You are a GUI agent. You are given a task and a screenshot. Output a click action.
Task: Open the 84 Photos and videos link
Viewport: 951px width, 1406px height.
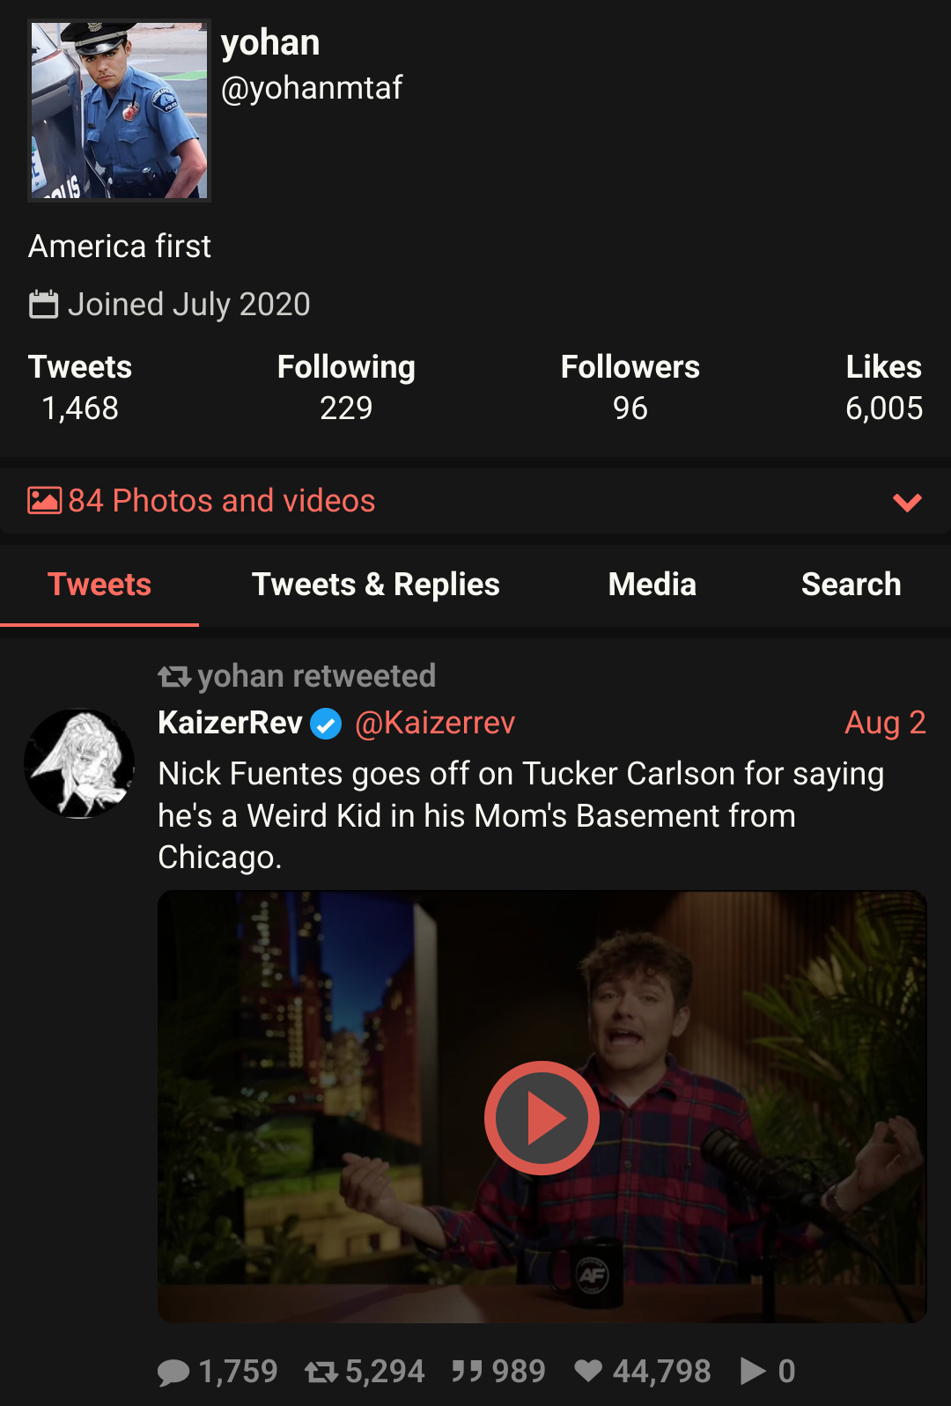click(x=222, y=501)
